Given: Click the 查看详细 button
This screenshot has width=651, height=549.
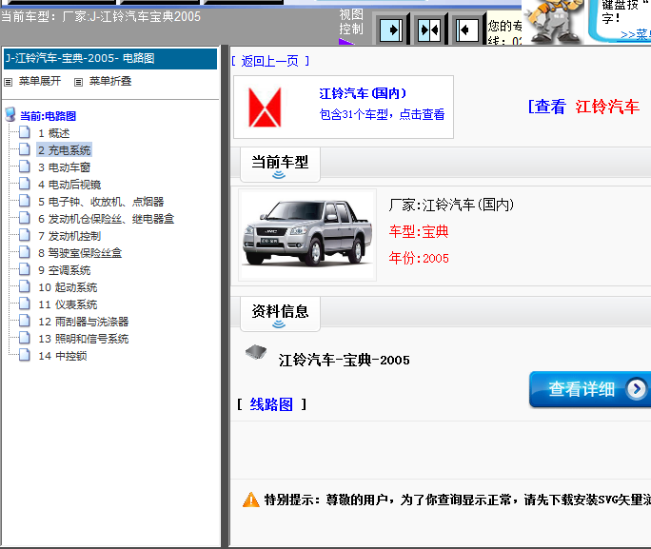Looking at the screenshot, I should click(590, 389).
